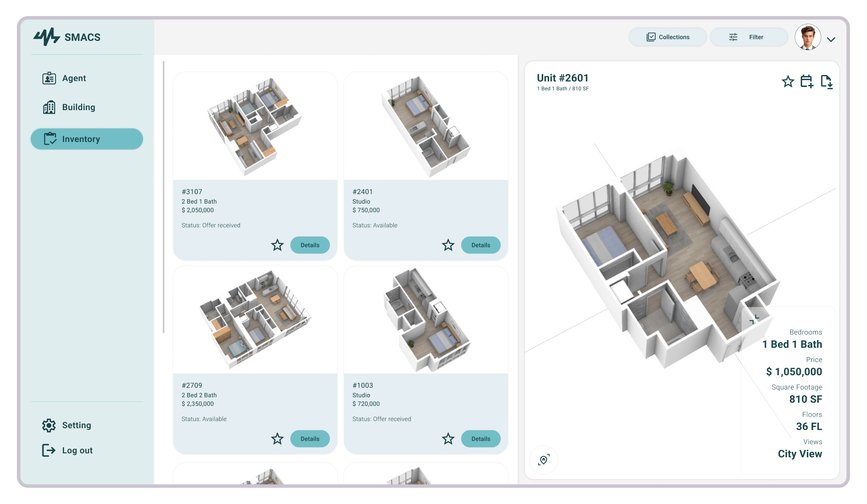Image resolution: width=867 pixels, height=504 pixels.
Task: Click the SMACS logo
Action: 67,37
